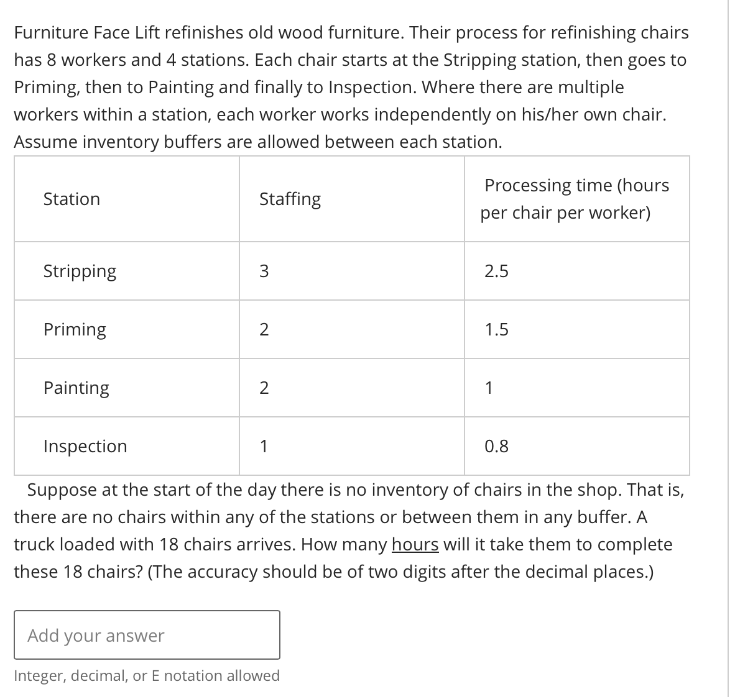The height and width of the screenshot is (697, 735).
Task: Click staffing count '3' for Stripping
Action: 265,271
